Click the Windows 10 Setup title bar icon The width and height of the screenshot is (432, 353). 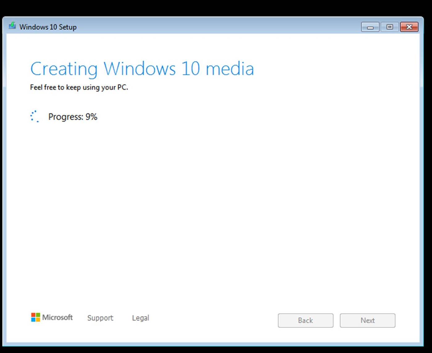[12, 26]
